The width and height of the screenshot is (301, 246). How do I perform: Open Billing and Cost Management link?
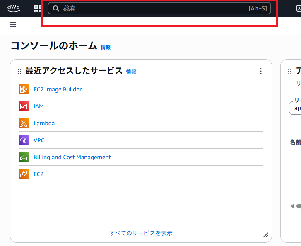[72, 157]
